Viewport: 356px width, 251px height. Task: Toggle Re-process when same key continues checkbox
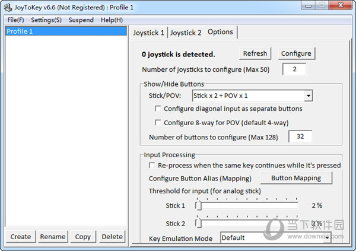[x=152, y=165]
